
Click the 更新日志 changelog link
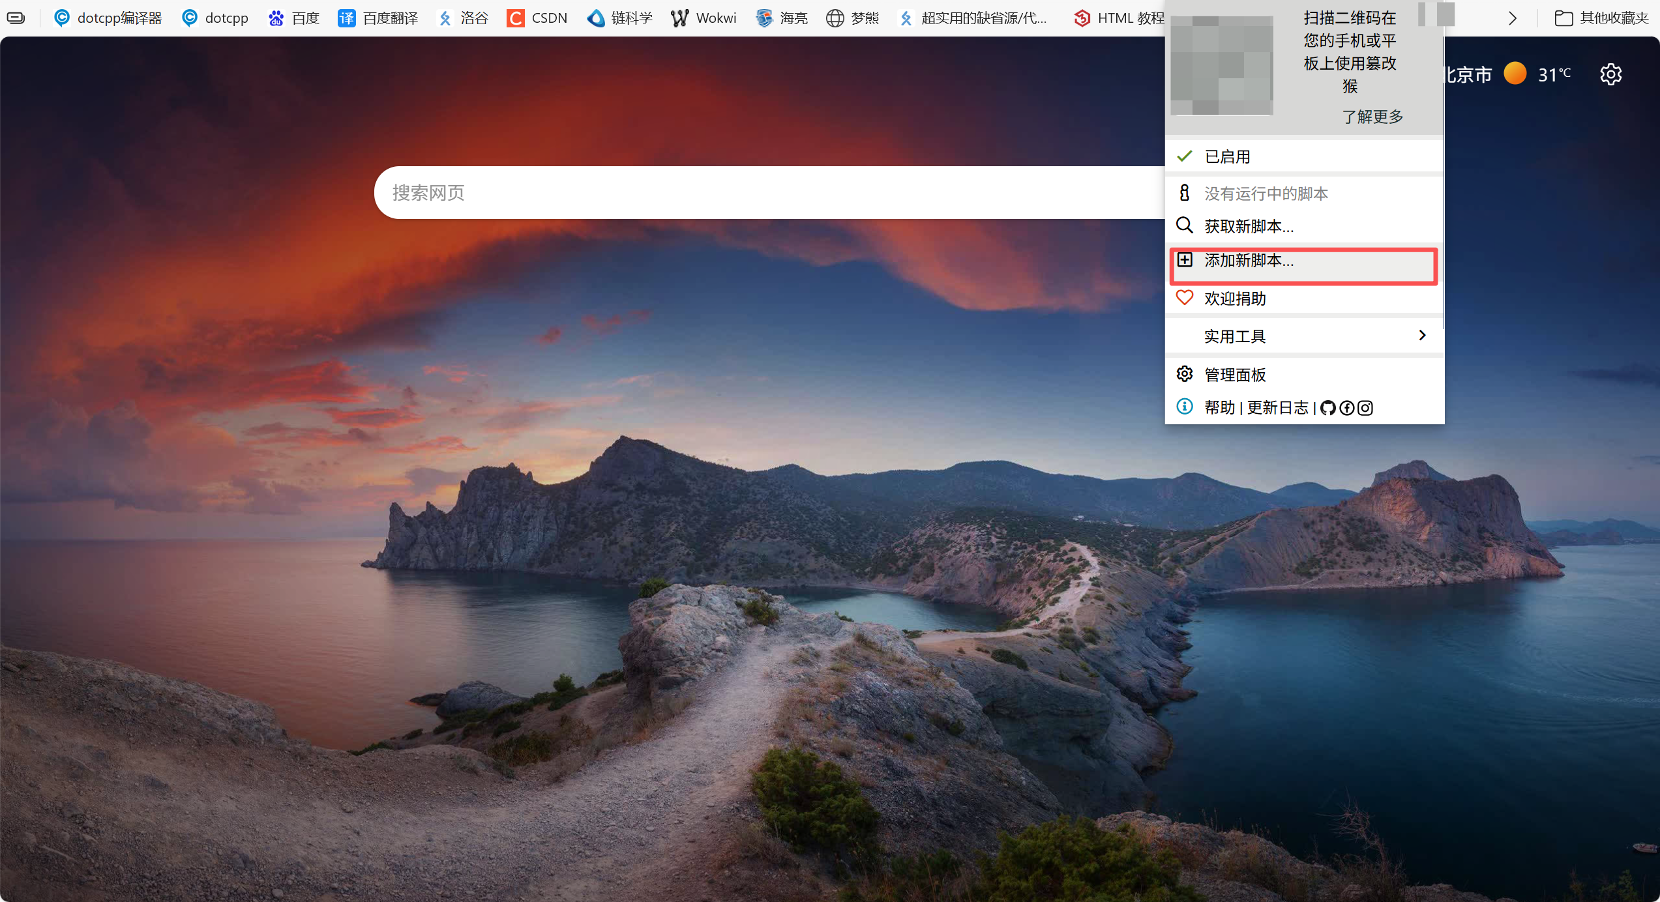point(1277,408)
